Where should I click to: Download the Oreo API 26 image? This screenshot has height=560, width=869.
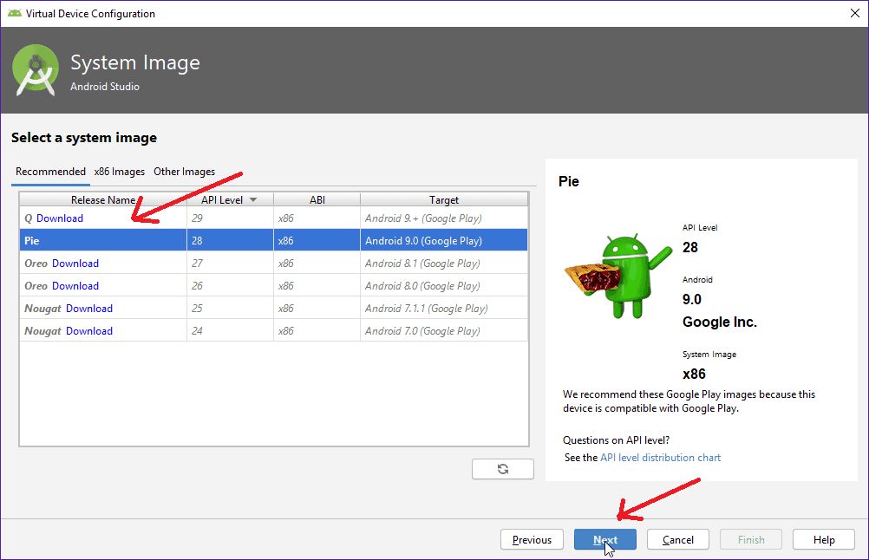click(76, 285)
